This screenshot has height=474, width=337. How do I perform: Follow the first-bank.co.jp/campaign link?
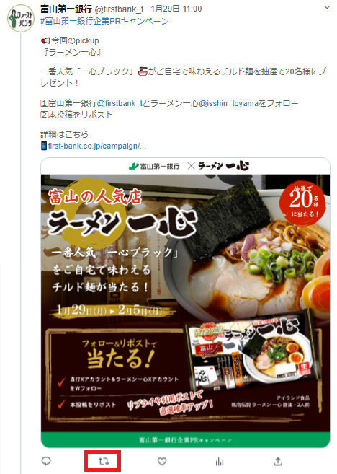(97, 146)
